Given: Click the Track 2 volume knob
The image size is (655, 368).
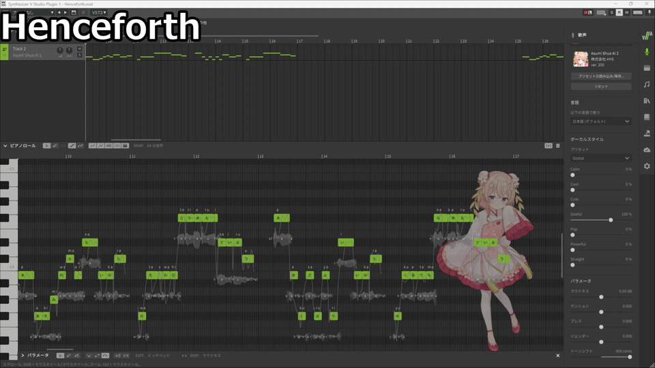Looking at the screenshot, I should (x=60, y=50).
